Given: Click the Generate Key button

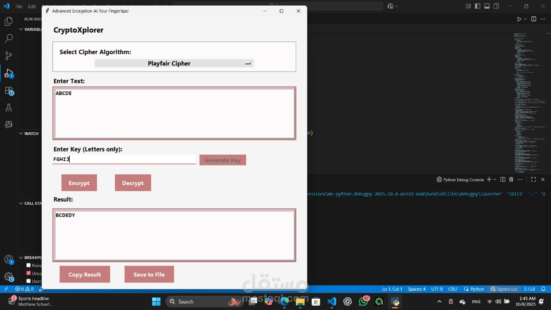Looking at the screenshot, I should click(223, 160).
